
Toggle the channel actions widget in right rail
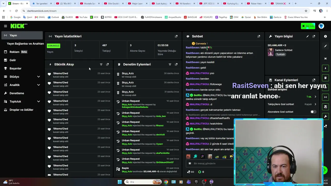pos(325,107)
